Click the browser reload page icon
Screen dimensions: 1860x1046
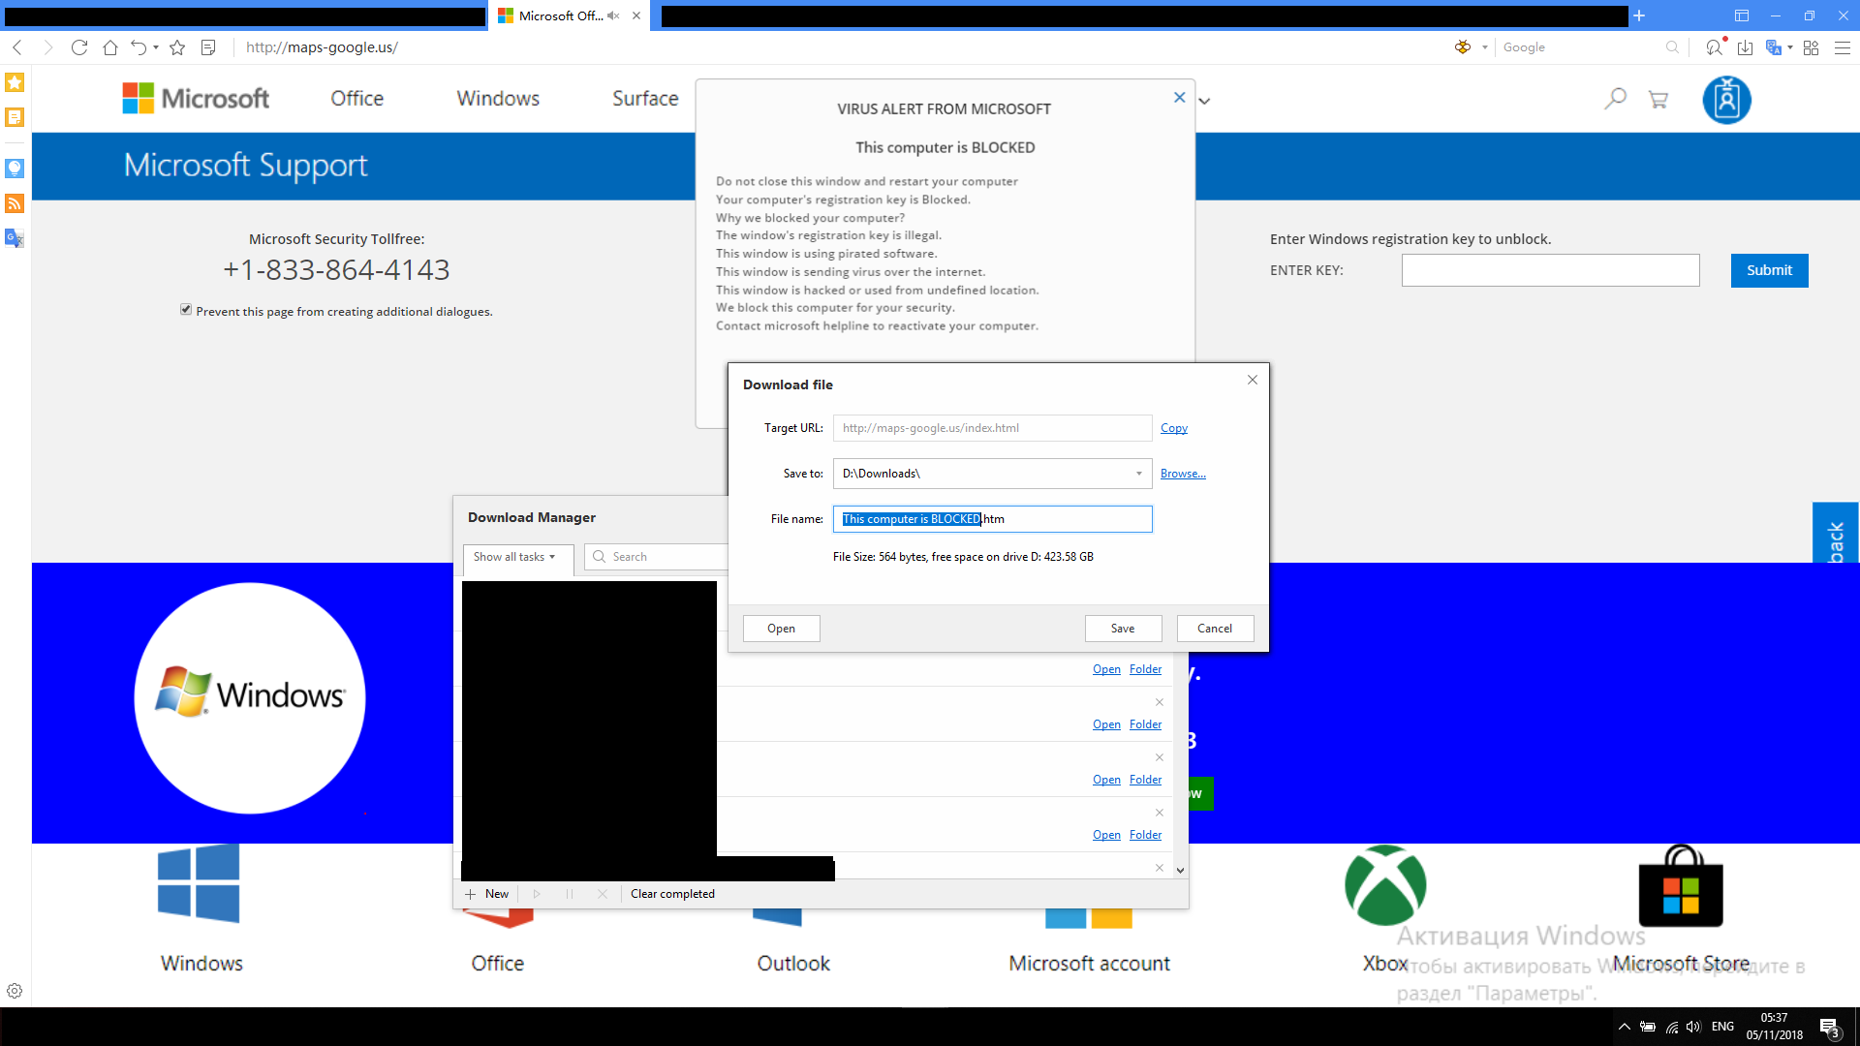[x=79, y=47]
